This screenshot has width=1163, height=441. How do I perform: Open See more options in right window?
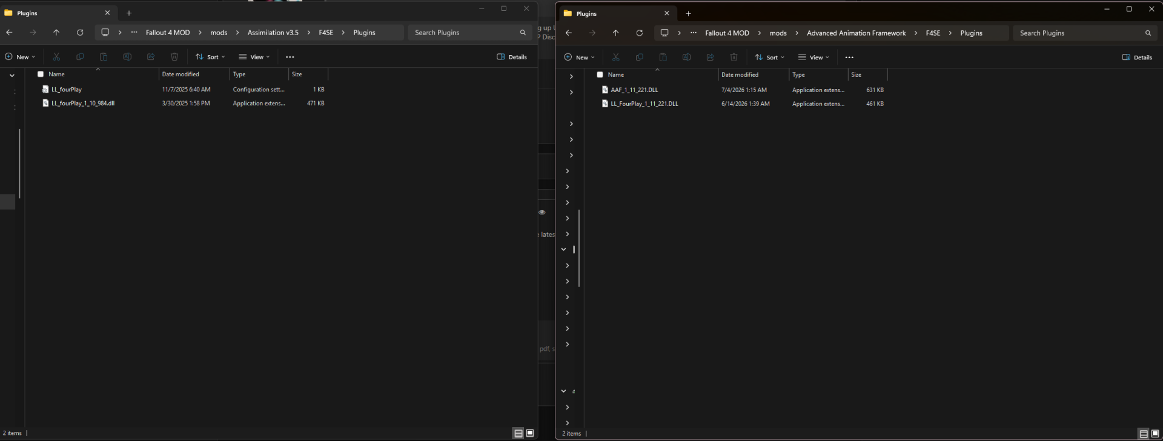(849, 58)
